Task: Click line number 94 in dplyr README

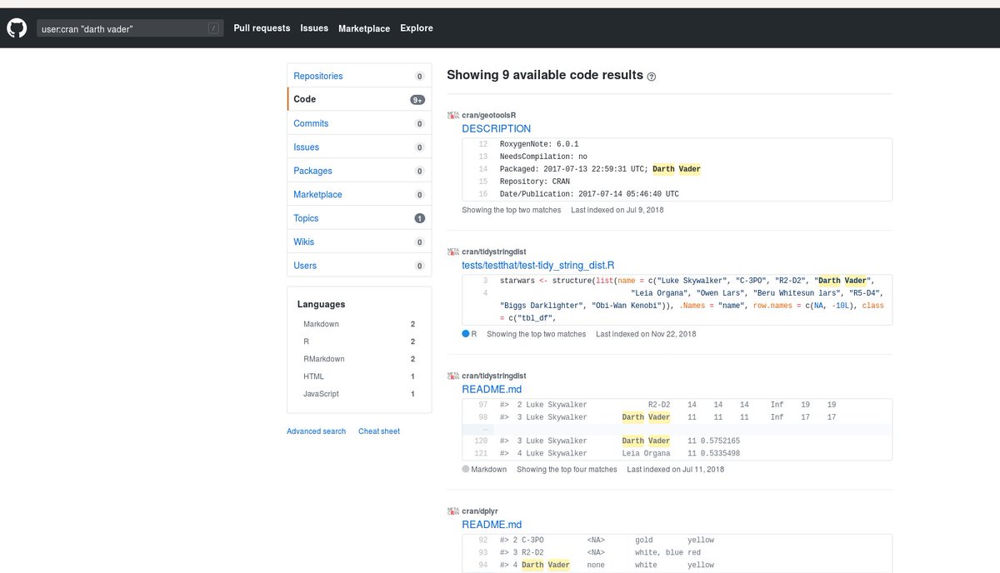Action: pos(482,566)
